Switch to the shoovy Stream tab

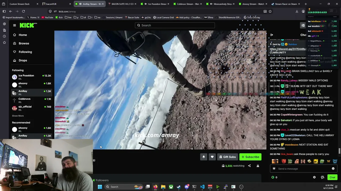coord(253,4)
